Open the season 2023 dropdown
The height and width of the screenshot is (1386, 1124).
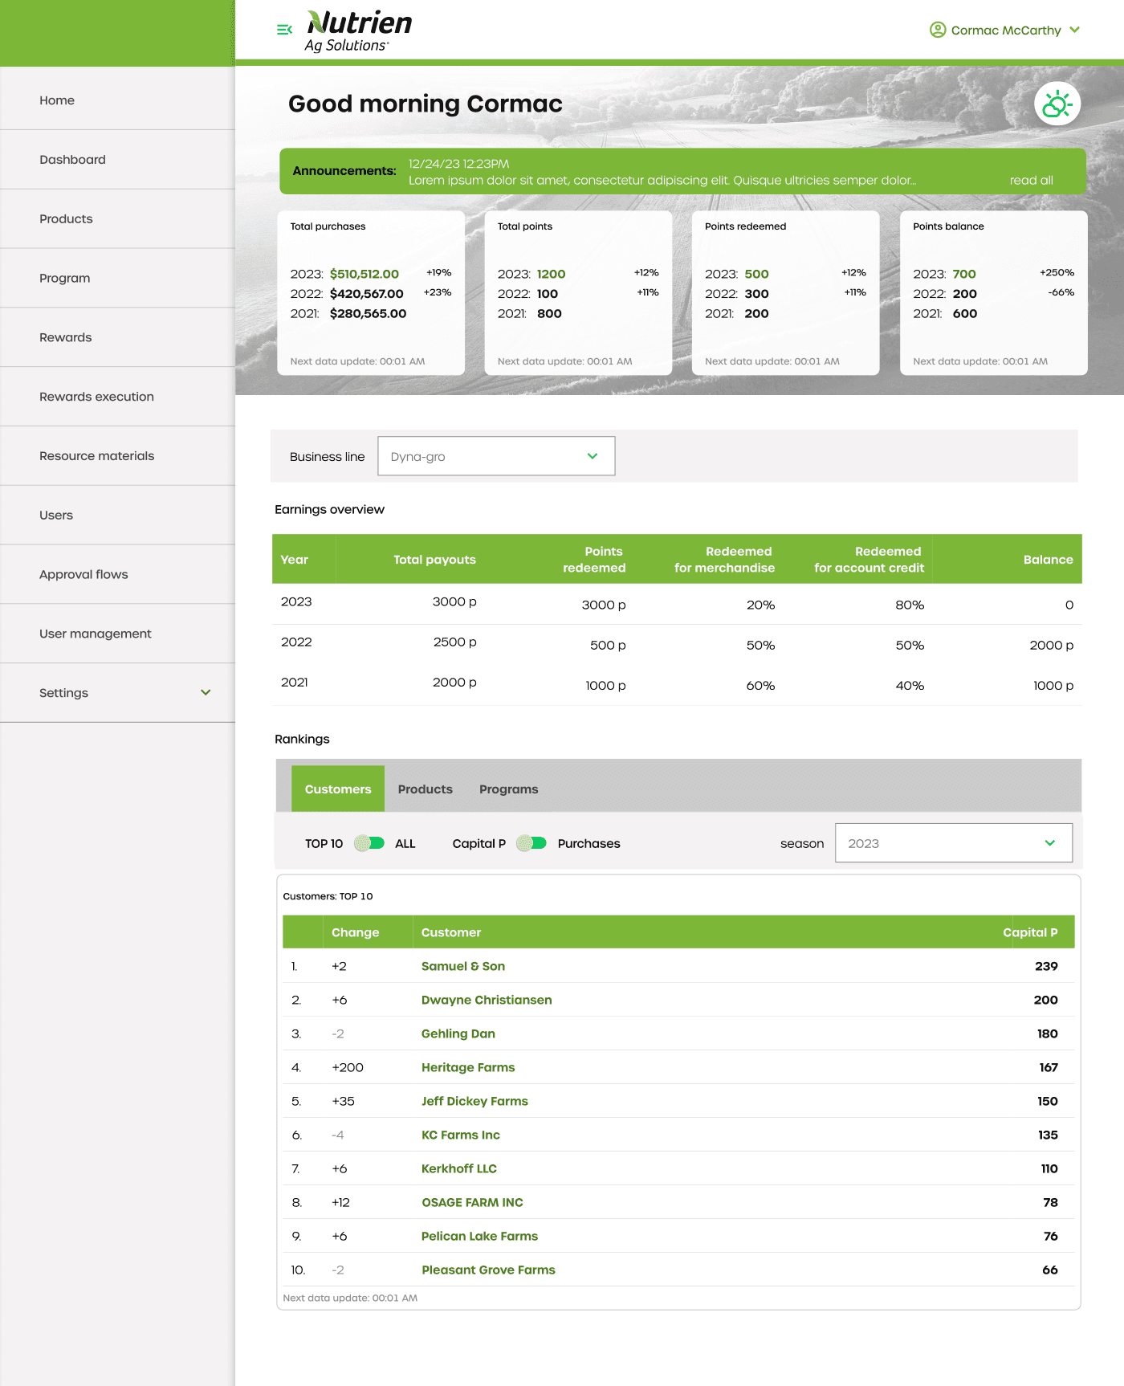tap(954, 843)
